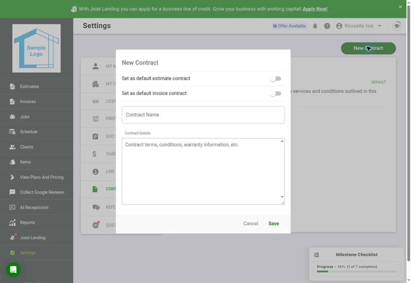This screenshot has width=411, height=283.
Task: Click the Schedule menu label
Action: pyautogui.click(x=29, y=132)
